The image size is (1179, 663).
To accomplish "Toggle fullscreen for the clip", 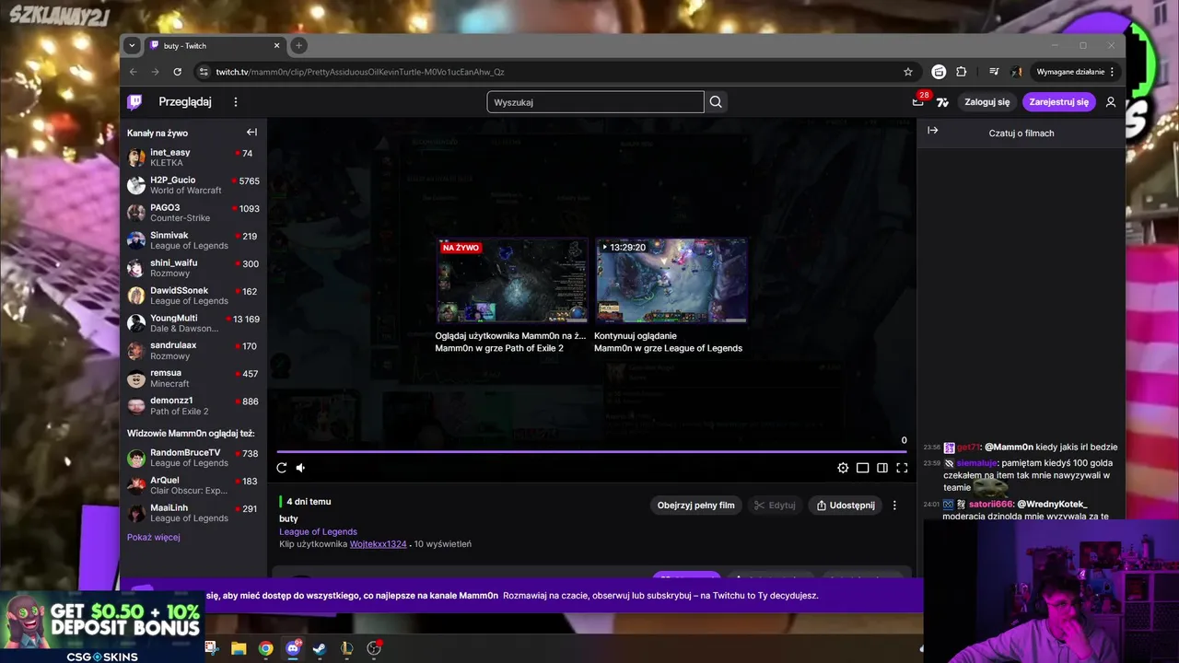I will [902, 468].
